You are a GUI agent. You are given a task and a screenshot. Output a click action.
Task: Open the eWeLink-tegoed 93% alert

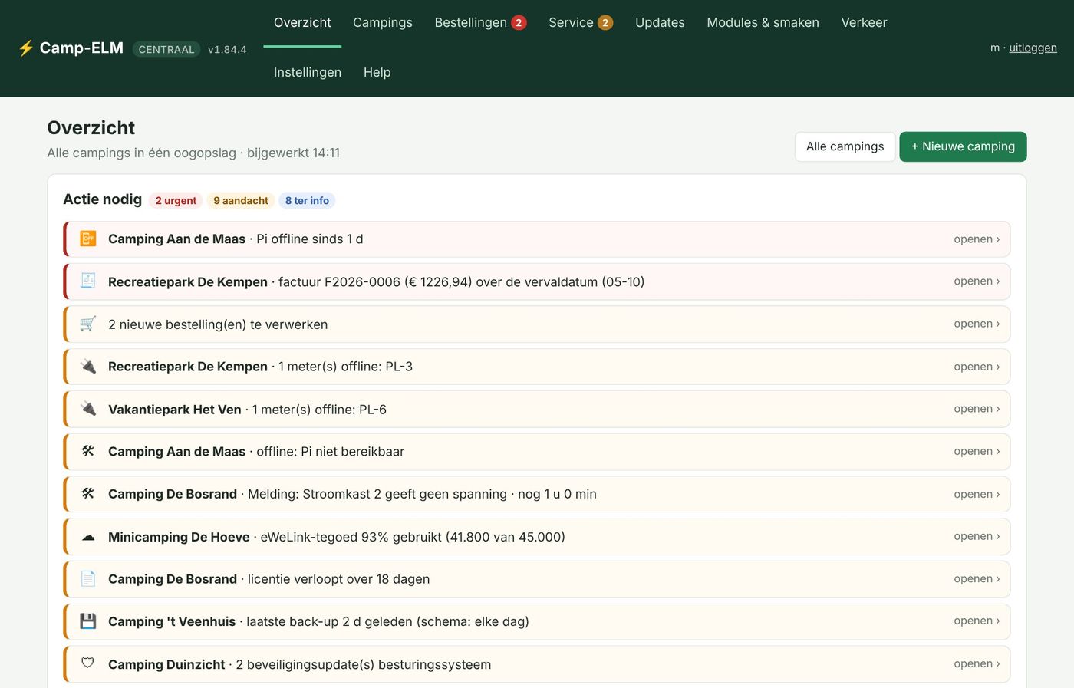pyautogui.click(x=537, y=537)
